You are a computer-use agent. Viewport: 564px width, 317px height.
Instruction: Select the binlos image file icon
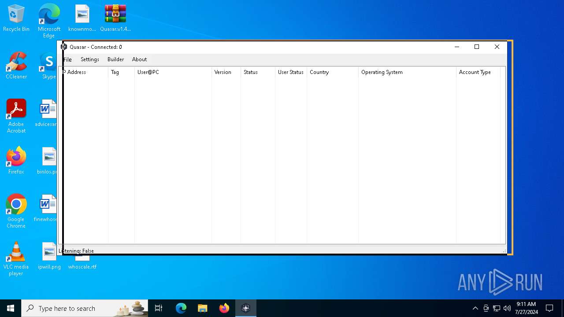(47, 161)
